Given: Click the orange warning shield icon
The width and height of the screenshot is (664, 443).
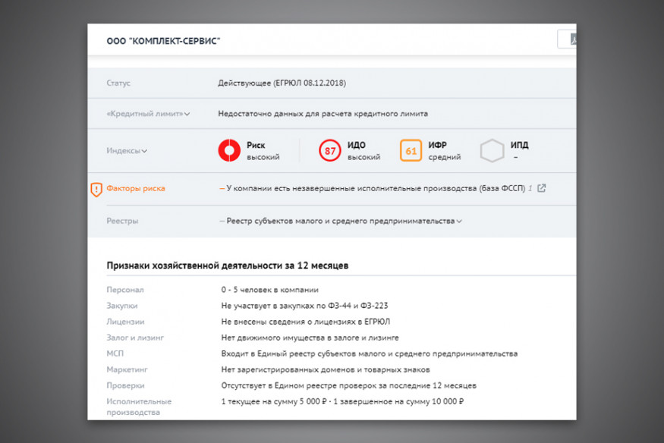Looking at the screenshot, I should (x=96, y=189).
